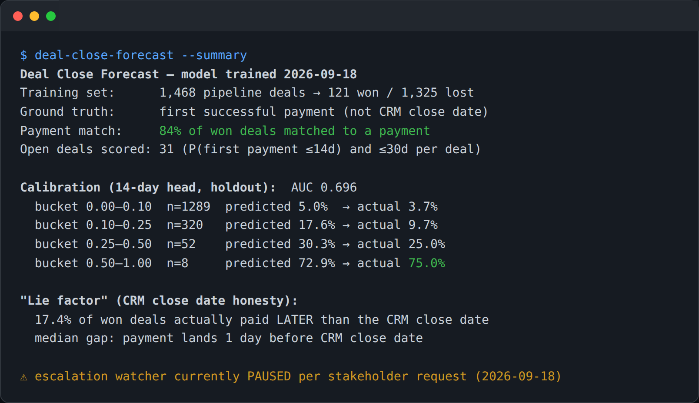This screenshot has height=403, width=699.
Task: Click the 'n=8' count
Action: pyautogui.click(x=177, y=263)
